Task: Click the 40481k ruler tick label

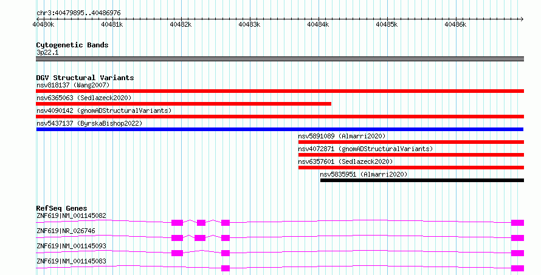Action: coord(112,25)
